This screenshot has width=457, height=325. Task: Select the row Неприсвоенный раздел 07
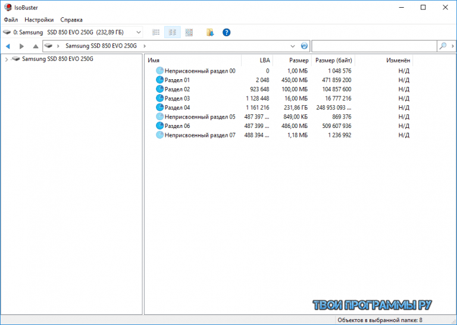pos(279,135)
